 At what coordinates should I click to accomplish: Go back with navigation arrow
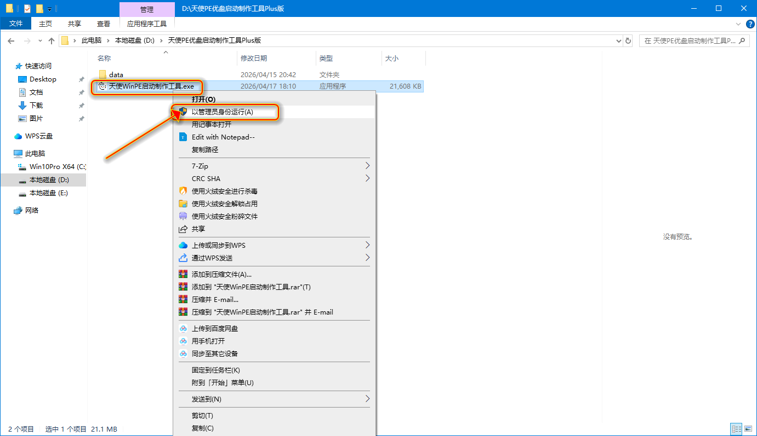point(11,40)
